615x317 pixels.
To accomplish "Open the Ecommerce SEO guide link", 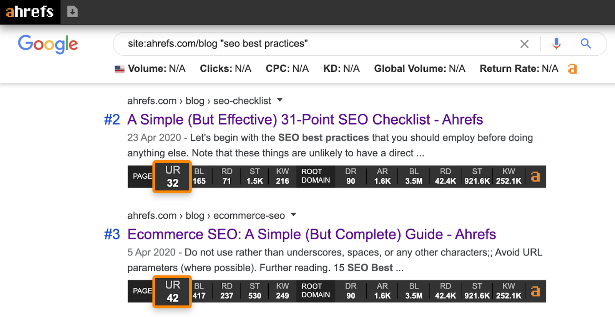I will pyautogui.click(x=311, y=234).
